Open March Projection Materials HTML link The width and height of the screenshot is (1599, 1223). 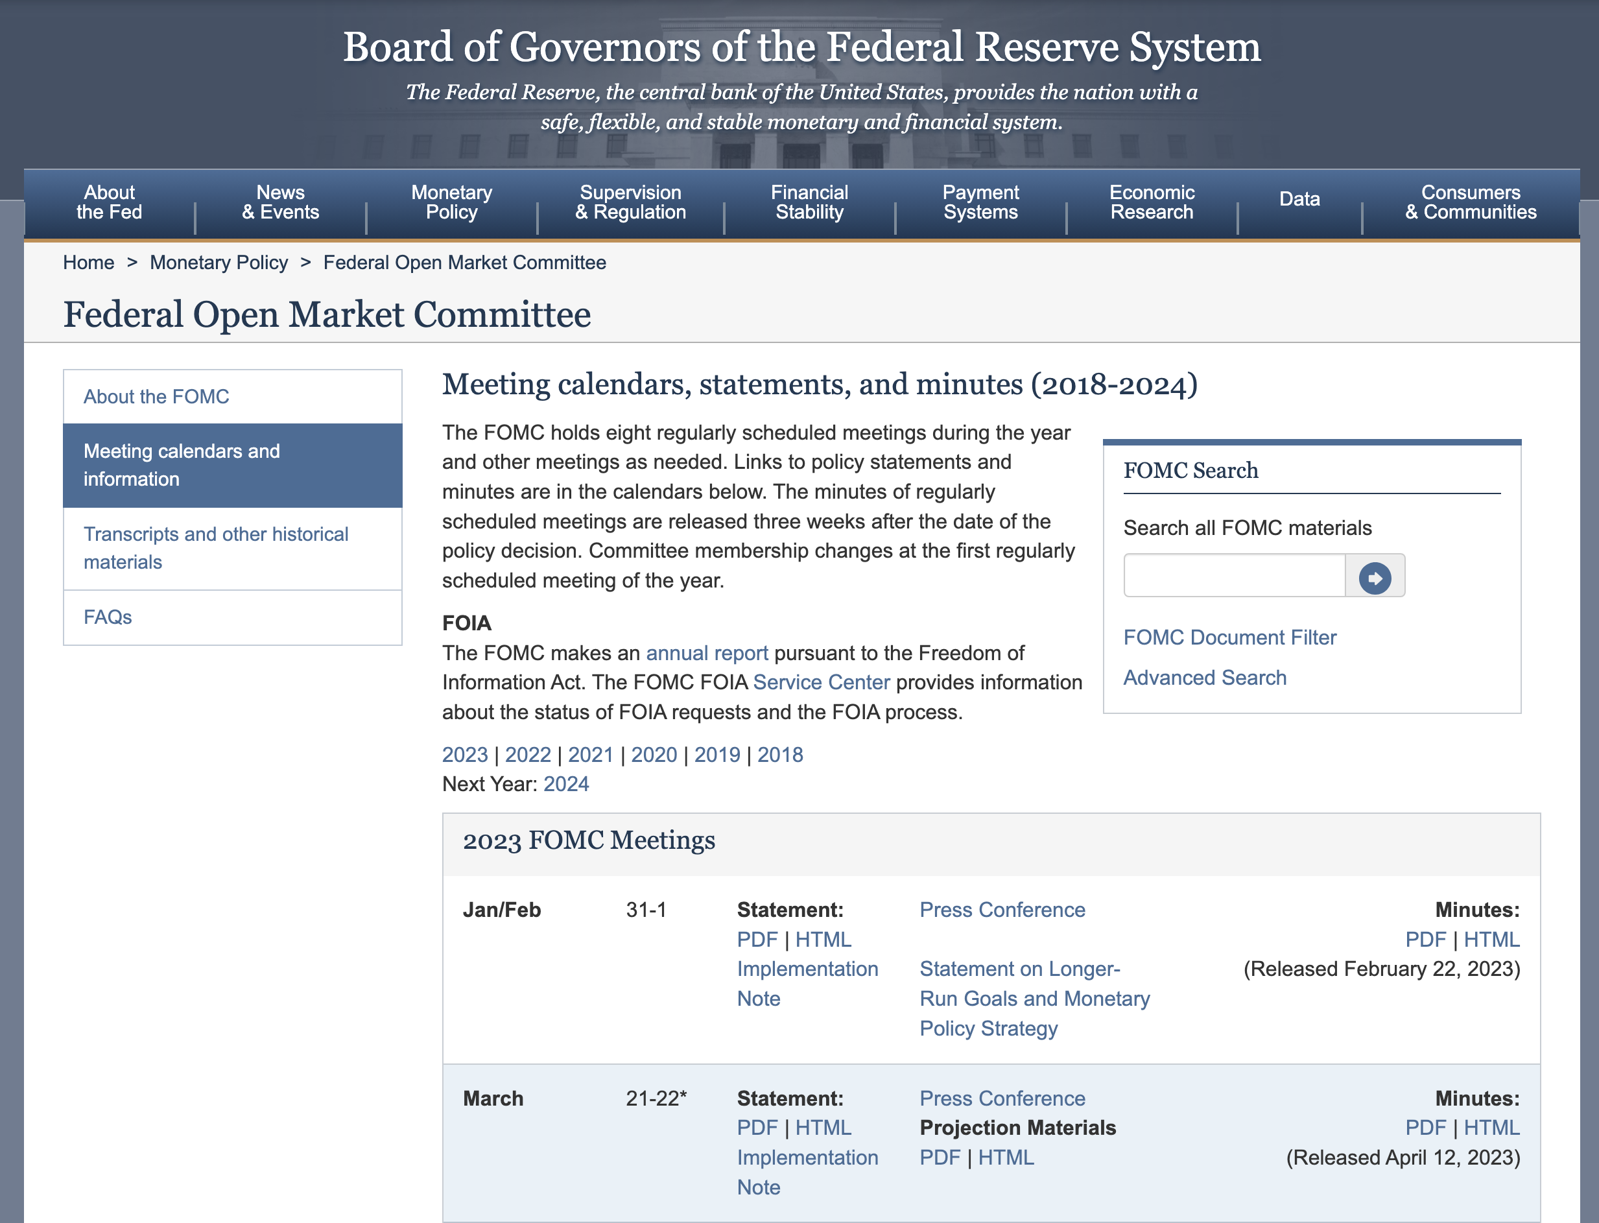1006,1158
